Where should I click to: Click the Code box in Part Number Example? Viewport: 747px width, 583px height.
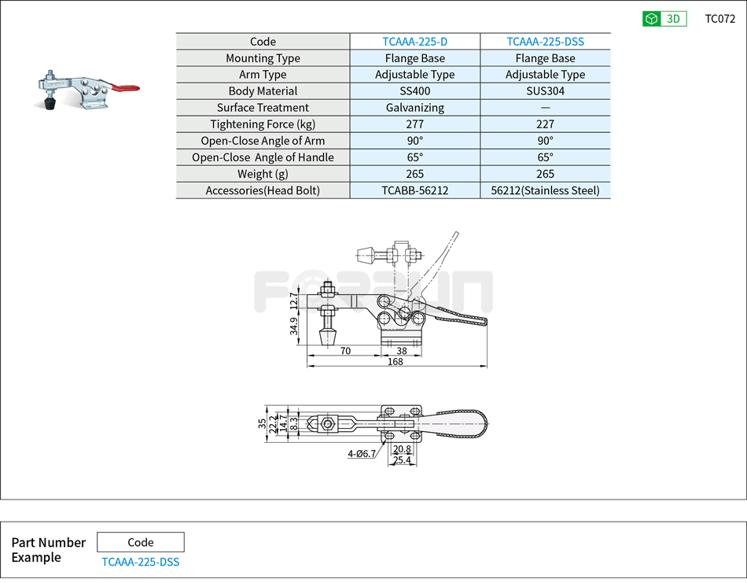[x=140, y=542]
